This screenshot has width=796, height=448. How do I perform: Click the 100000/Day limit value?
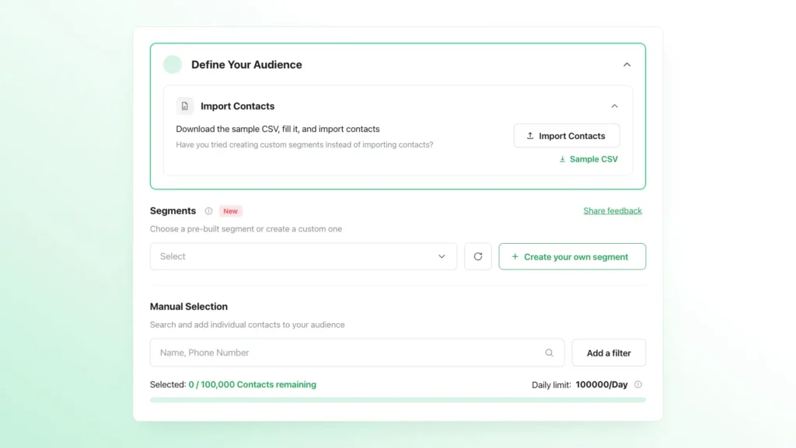click(x=602, y=384)
